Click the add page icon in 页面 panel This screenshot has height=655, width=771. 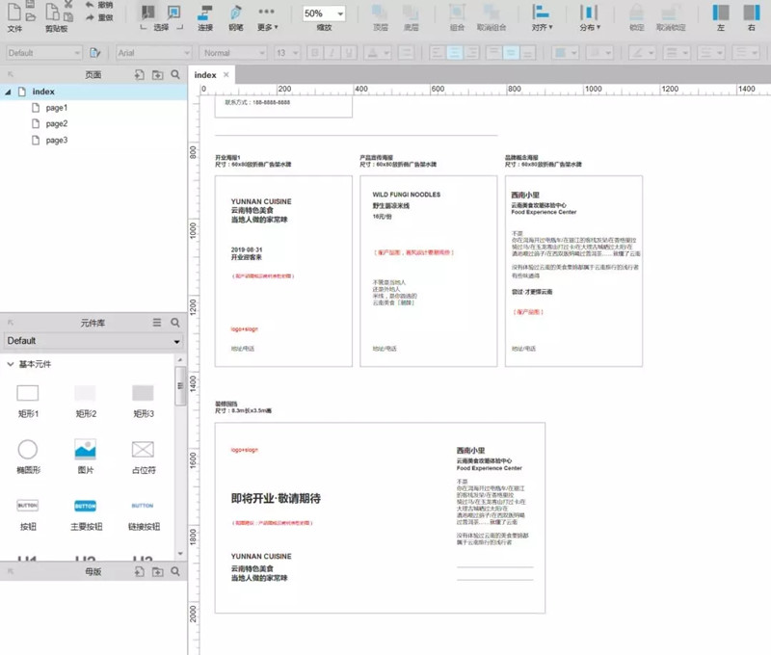pyautogui.click(x=139, y=74)
